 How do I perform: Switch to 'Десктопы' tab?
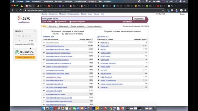click(52, 26)
